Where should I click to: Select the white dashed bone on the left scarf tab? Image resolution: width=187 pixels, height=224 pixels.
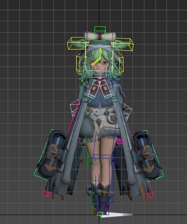(93, 89)
